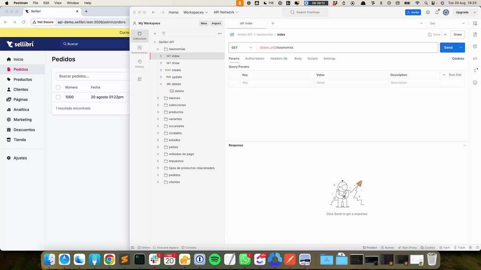
Task: Open Postman settings gear icon
Action: [428, 12]
